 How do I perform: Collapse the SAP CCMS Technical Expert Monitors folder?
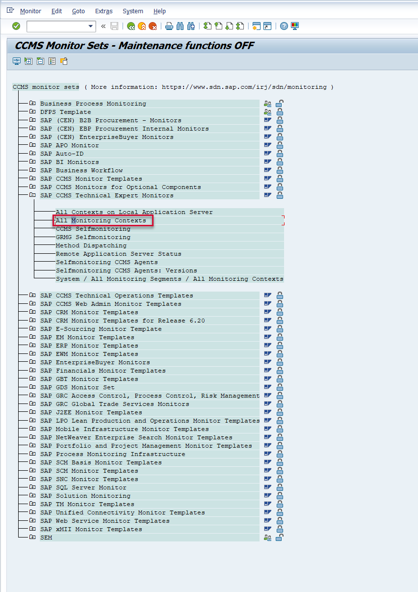(x=32, y=195)
